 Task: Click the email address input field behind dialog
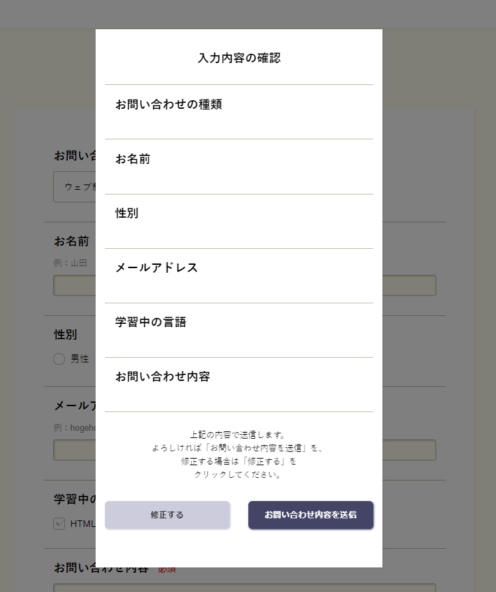click(74, 450)
